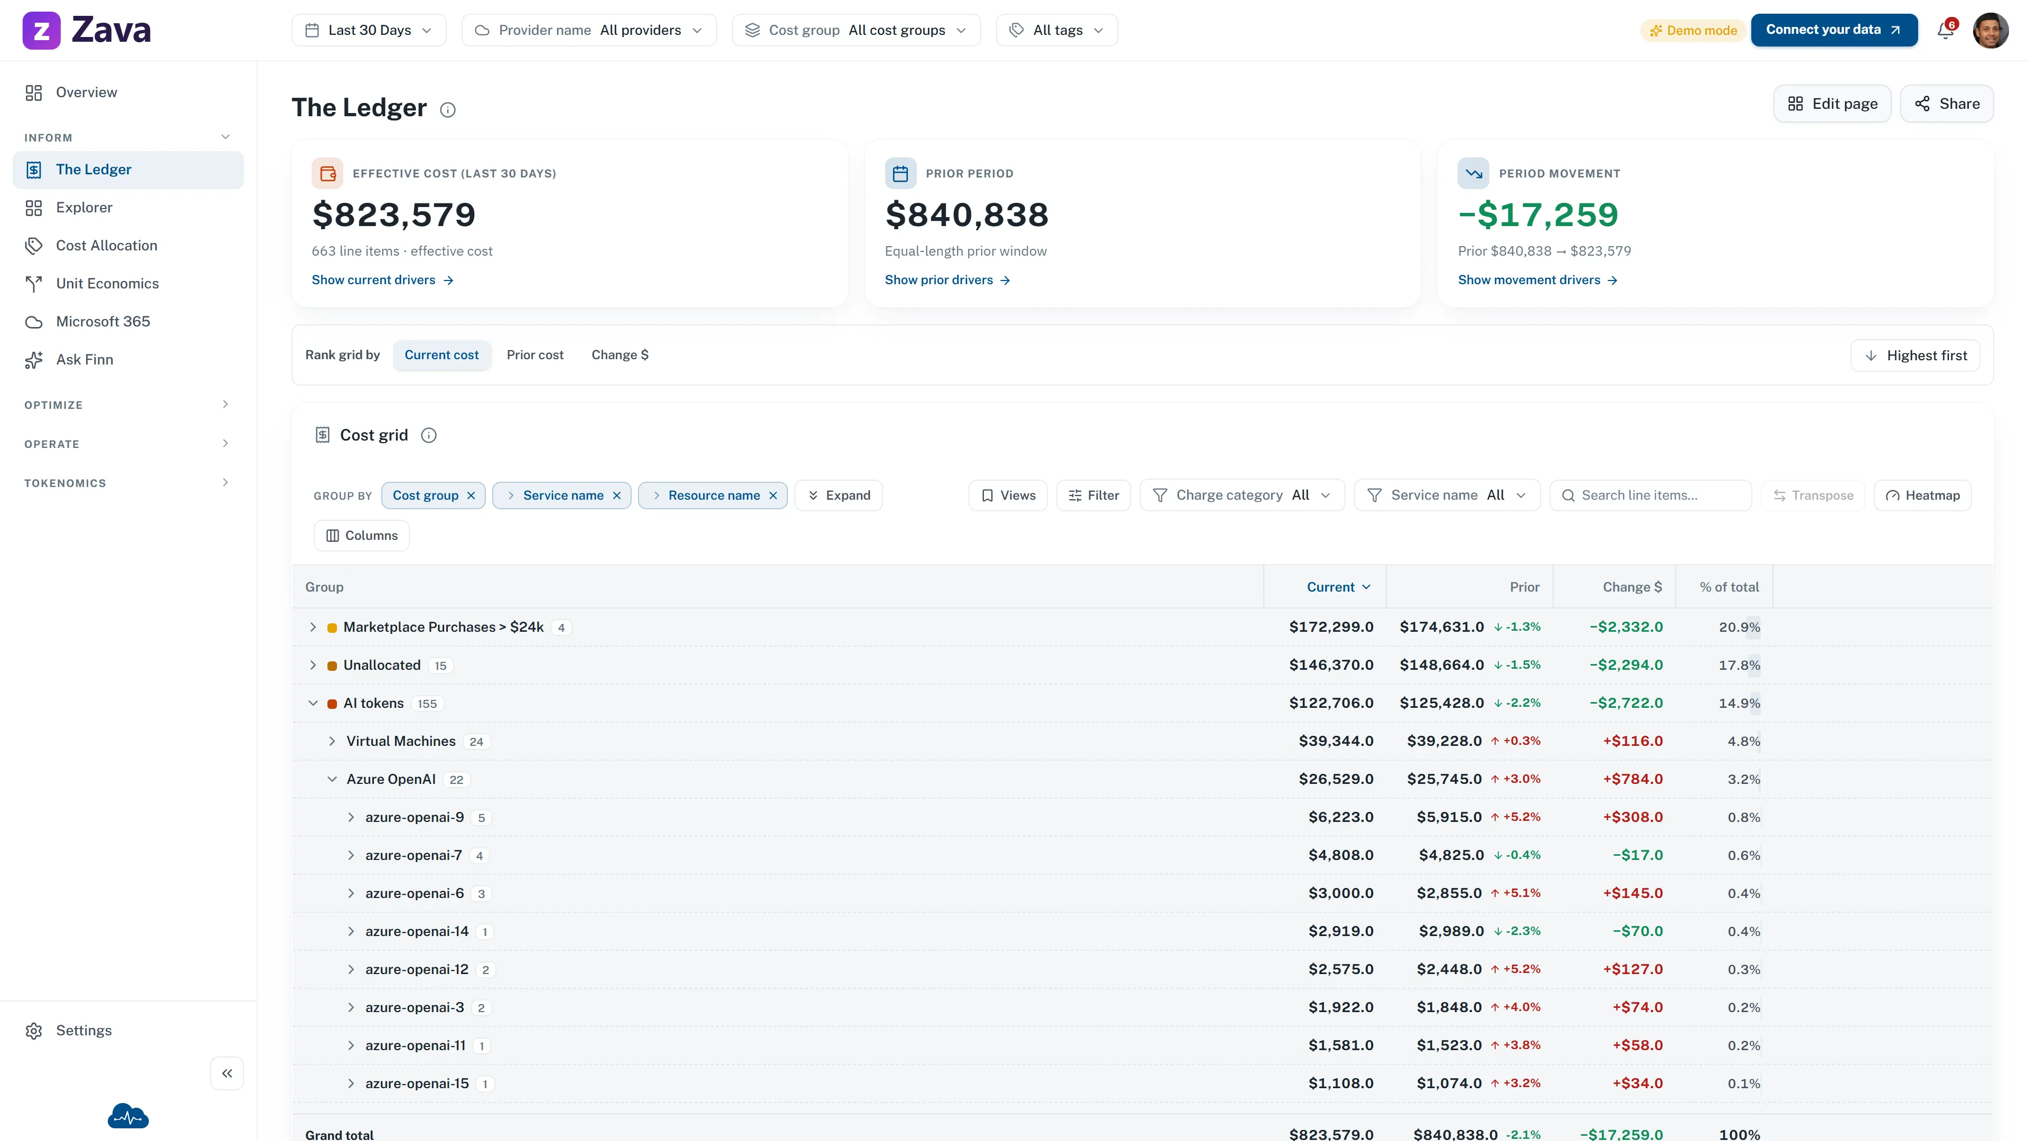Toggle Highest first sort order
Image resolution: width=2028 pixels, height=1141 pixels.
point(1916,356)
